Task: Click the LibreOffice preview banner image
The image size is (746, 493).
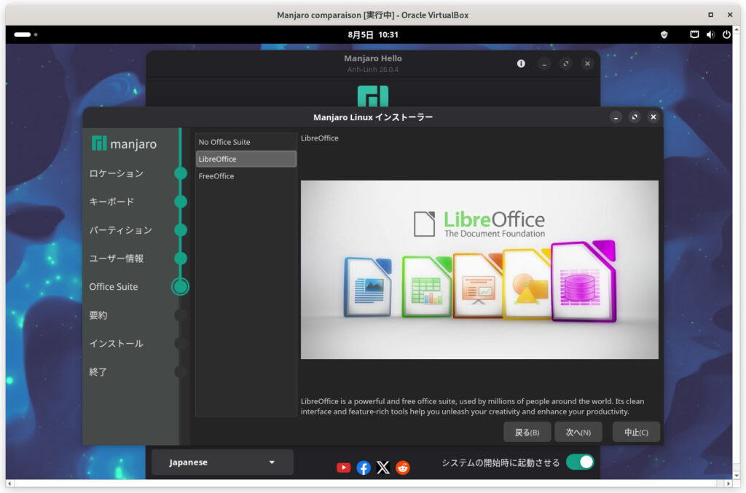Action: (x=479, y=269)
